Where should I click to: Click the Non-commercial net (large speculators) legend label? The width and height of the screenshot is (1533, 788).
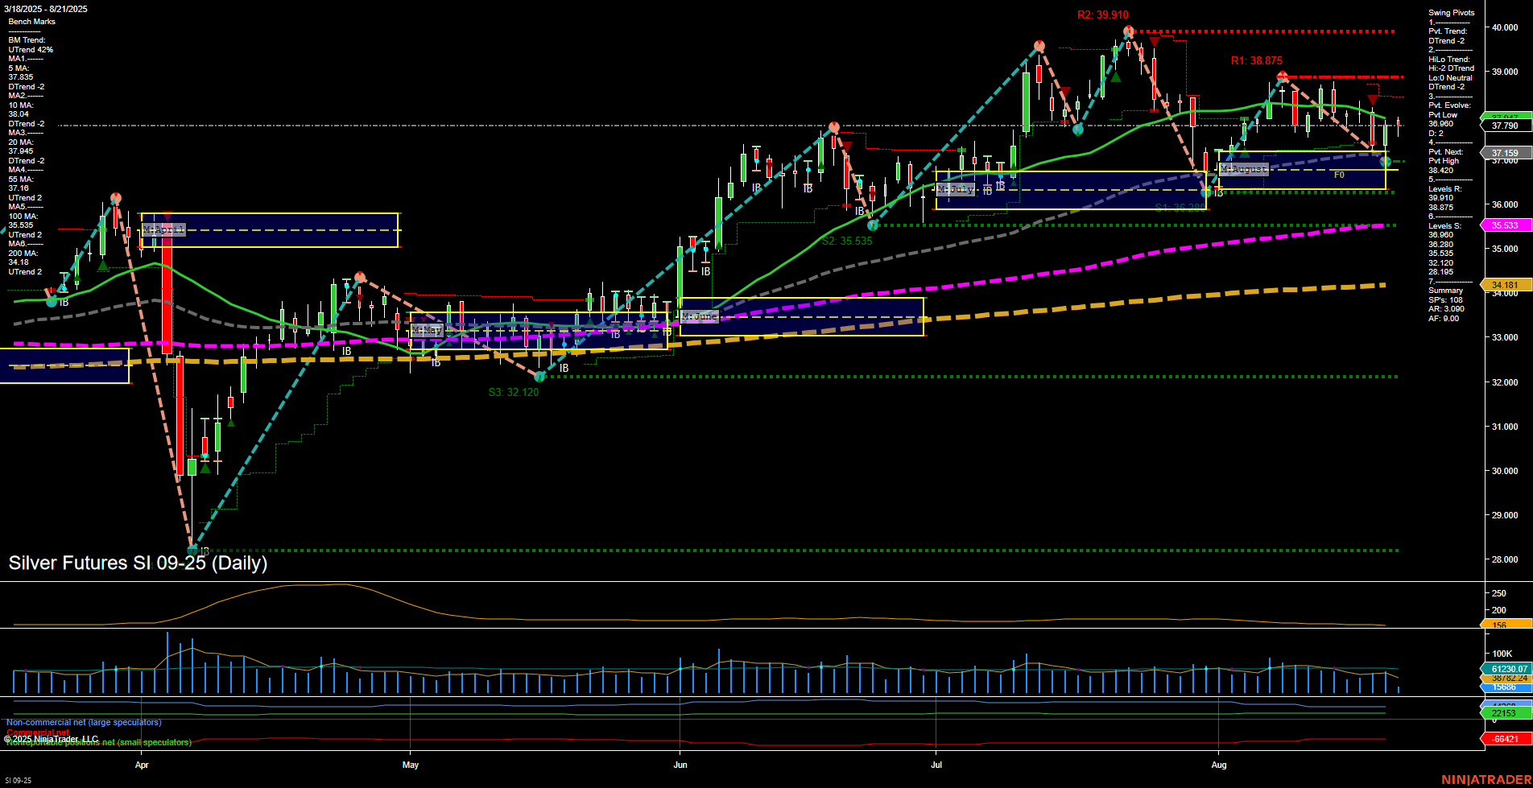[83, 722]
